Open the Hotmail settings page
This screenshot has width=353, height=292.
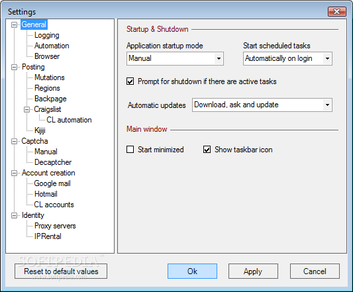pos(46,194)
